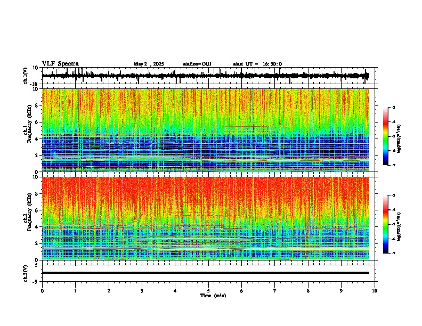Screen dimensions: 422x326
Task: Click the time axis tick label '5'
Action: 208,291
